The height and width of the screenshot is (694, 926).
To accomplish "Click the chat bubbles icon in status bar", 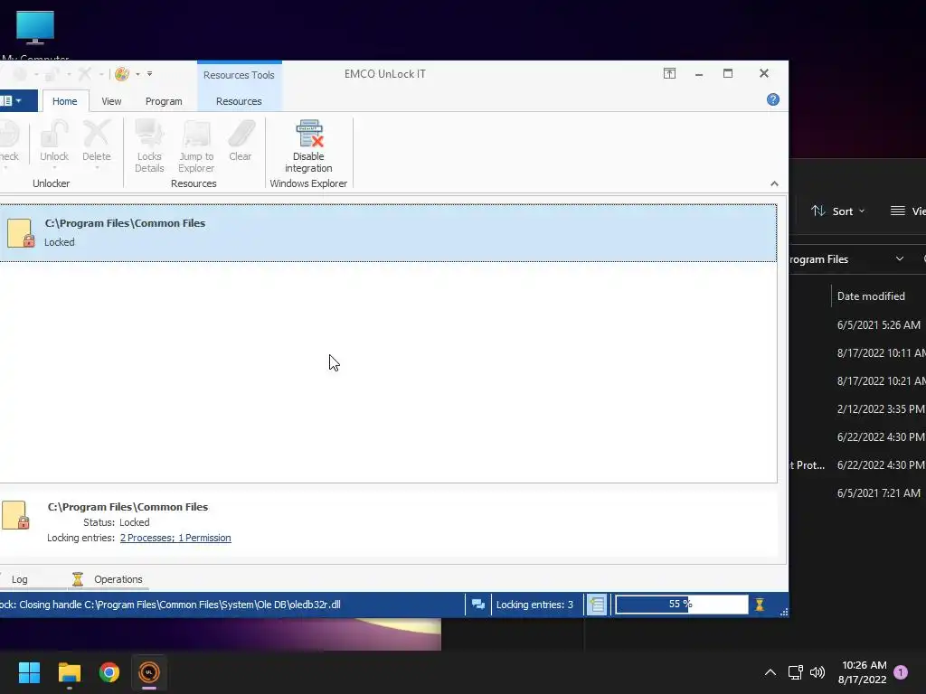I will tap(478, 605).
